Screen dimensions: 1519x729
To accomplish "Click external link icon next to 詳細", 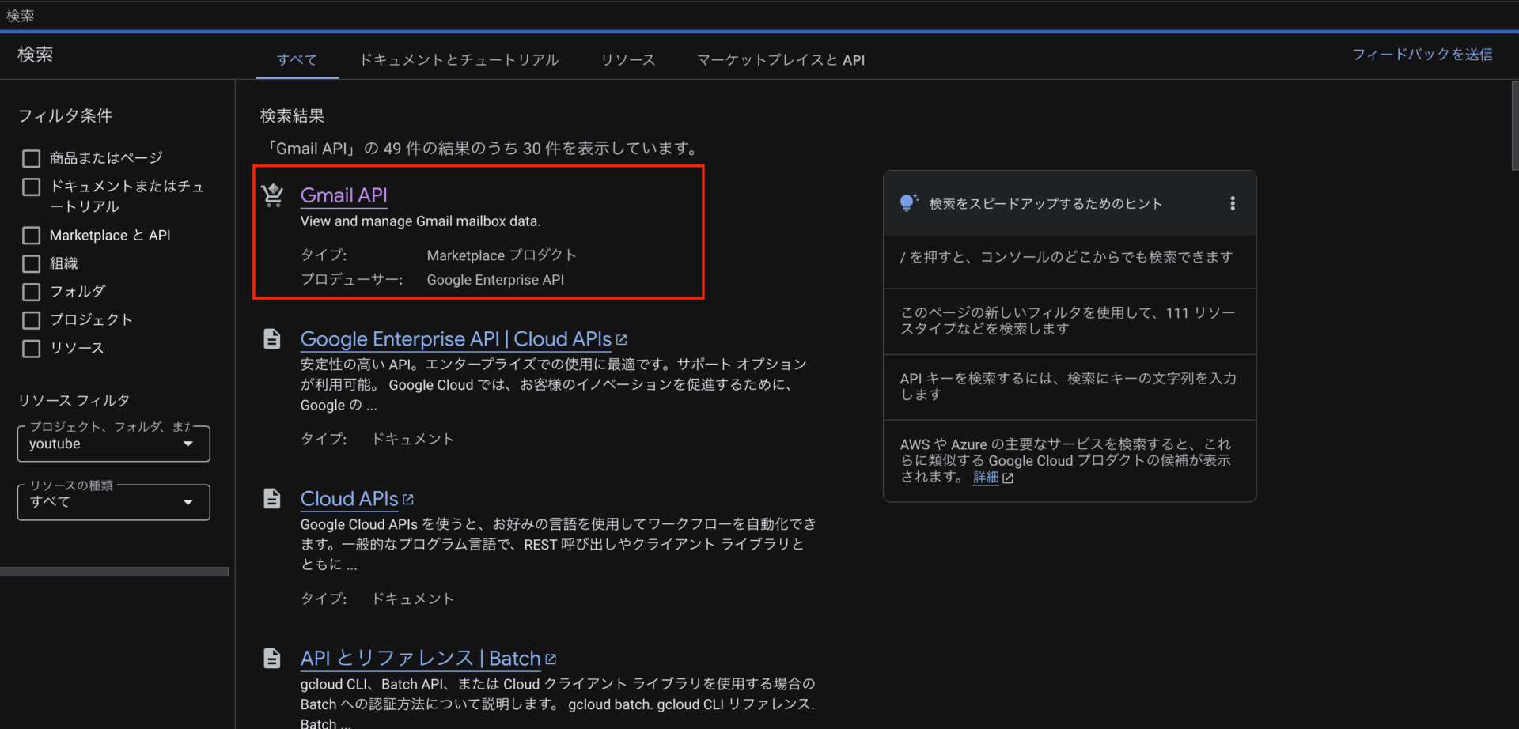I will (1008, 478).
